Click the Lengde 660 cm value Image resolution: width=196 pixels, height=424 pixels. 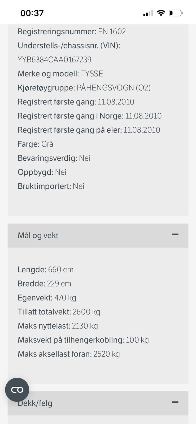click(x=61, y=270)
